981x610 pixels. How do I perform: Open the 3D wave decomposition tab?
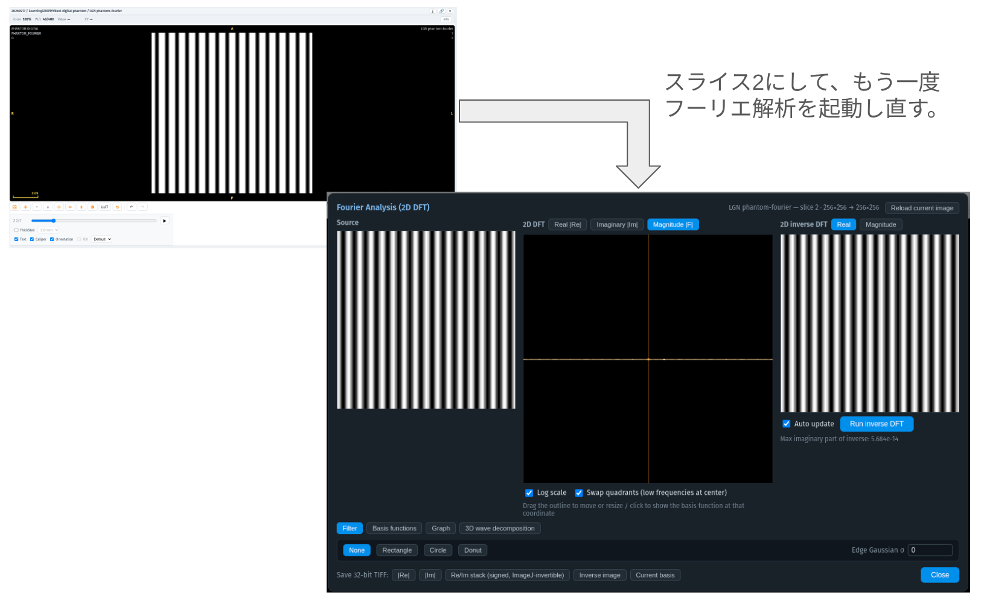pyautogui.click(x=500, y=528)
